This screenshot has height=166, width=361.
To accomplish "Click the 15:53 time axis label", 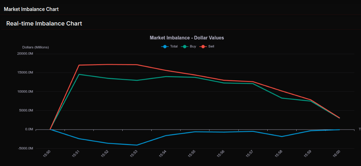I will click(134, 154).
